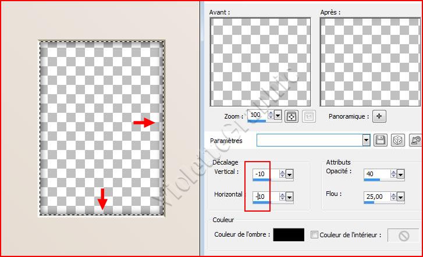
Task: Click the 1:1 actual size zoom icon
Action: click(309, 116)
